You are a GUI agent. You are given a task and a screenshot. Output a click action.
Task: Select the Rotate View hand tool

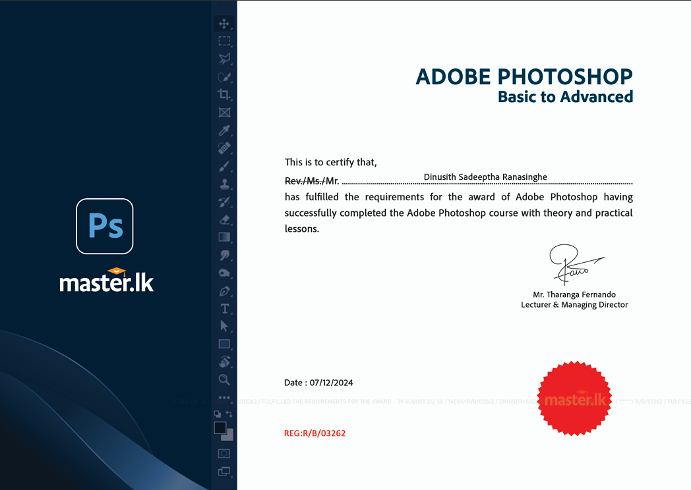coord(224,362)
